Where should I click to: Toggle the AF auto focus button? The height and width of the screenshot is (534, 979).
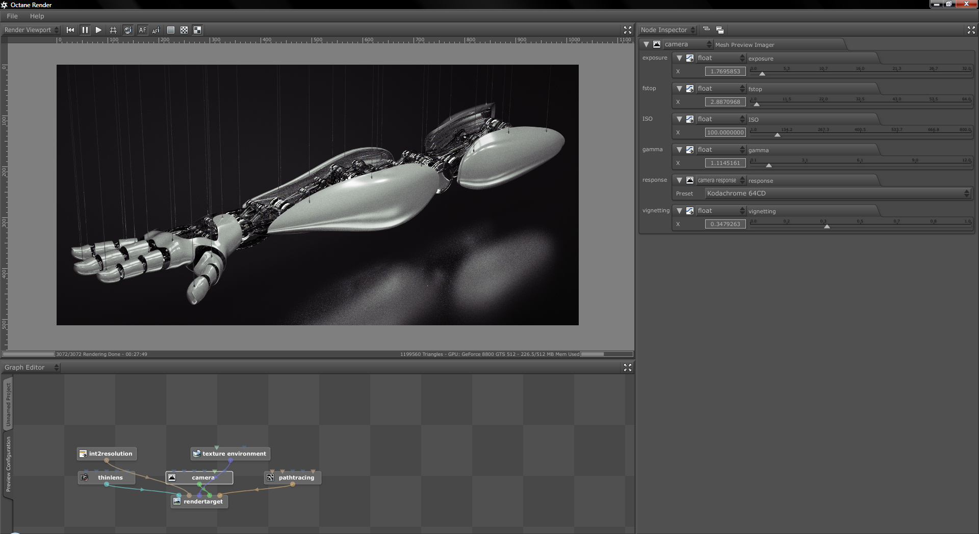click(142, 30)
